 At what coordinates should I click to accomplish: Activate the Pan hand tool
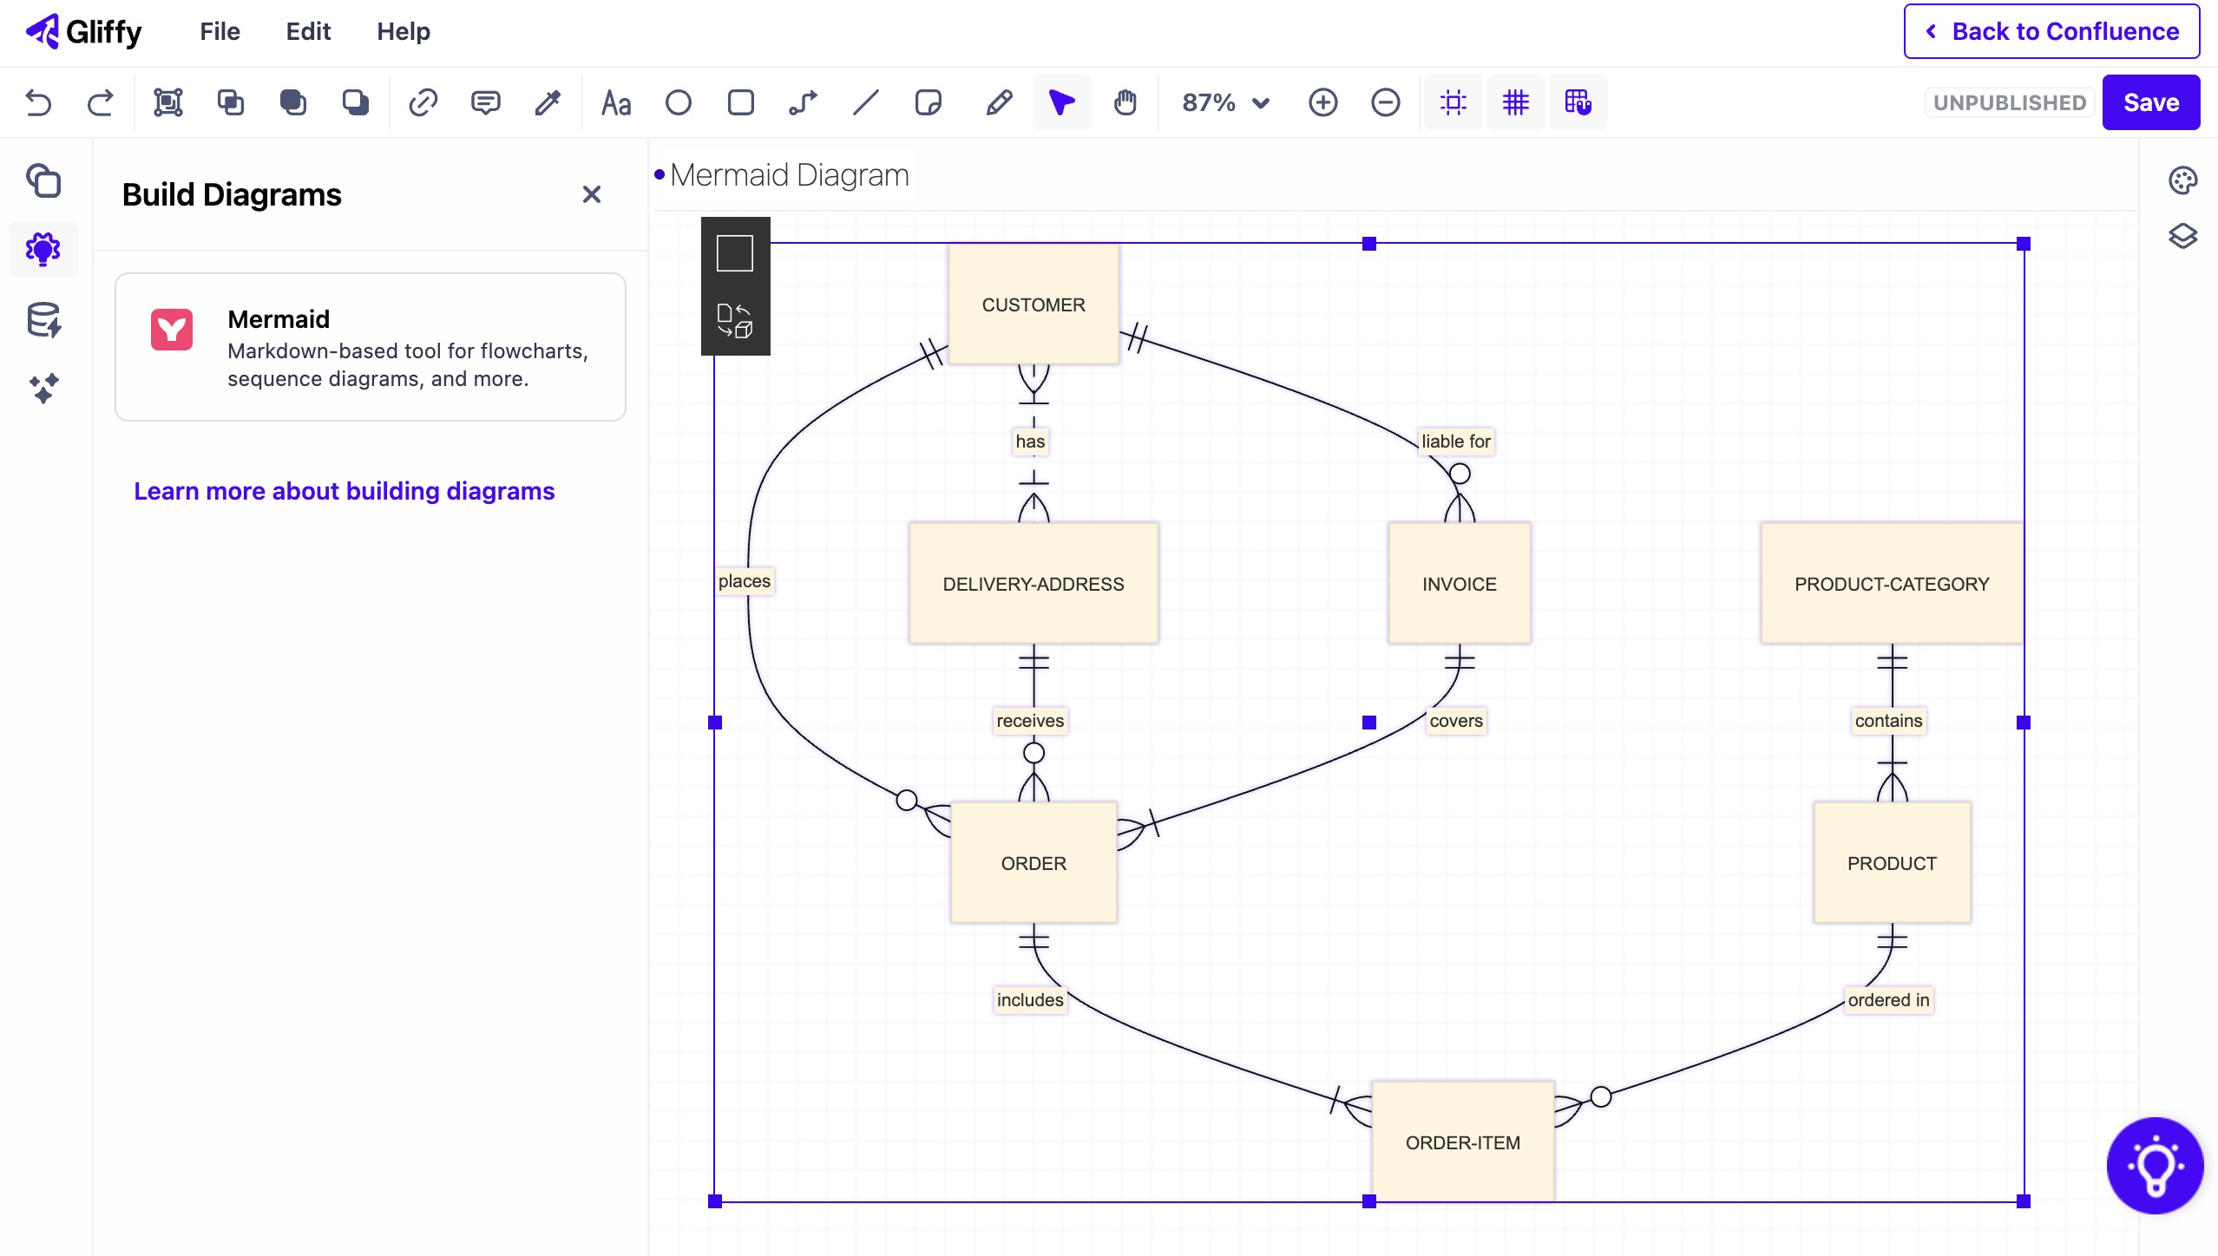pyautogui.click(x=1125, y=102)
